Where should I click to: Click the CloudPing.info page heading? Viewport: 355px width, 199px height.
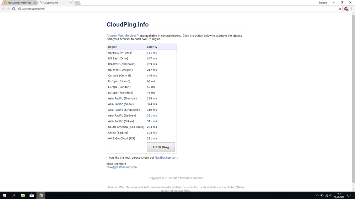[128, 24]
